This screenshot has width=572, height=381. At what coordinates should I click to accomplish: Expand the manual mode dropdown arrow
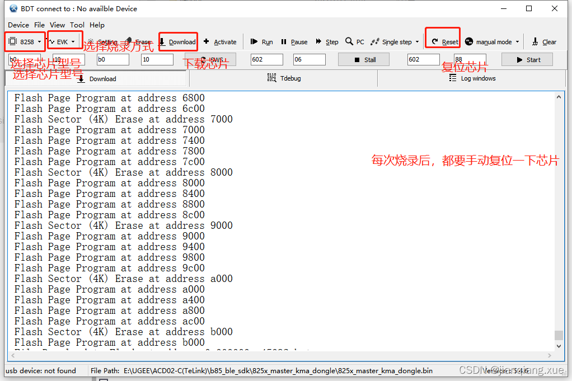point(517,41)
